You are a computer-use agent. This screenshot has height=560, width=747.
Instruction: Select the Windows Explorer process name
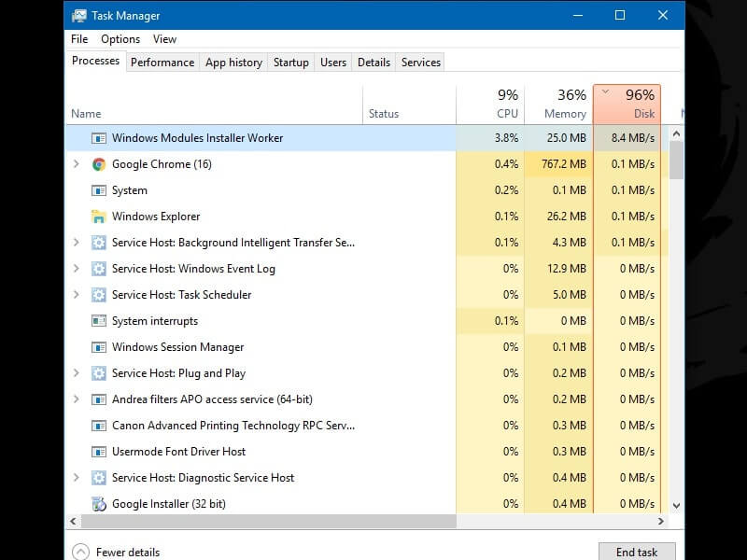coord(156,217)
